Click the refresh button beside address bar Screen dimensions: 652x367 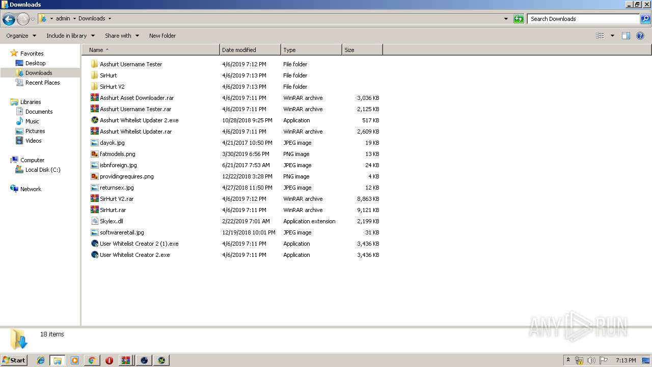tap(519, 19)
